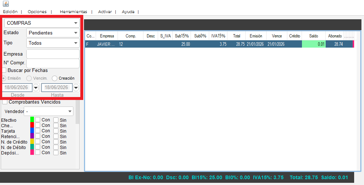Click the pink Depósito color indicator
The image size is (364, 185).
pyautogui.click(x=32, y=152)
